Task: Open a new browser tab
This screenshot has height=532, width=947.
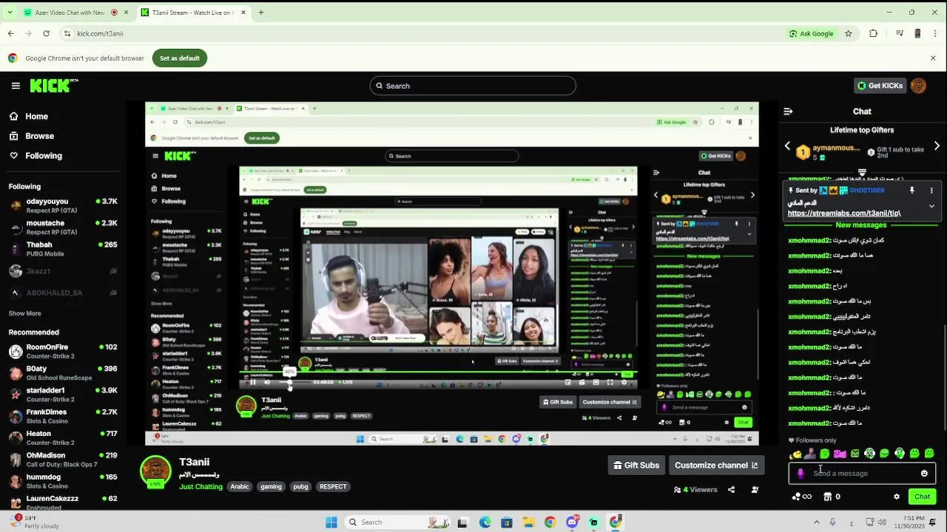Action: pos(260,13)
